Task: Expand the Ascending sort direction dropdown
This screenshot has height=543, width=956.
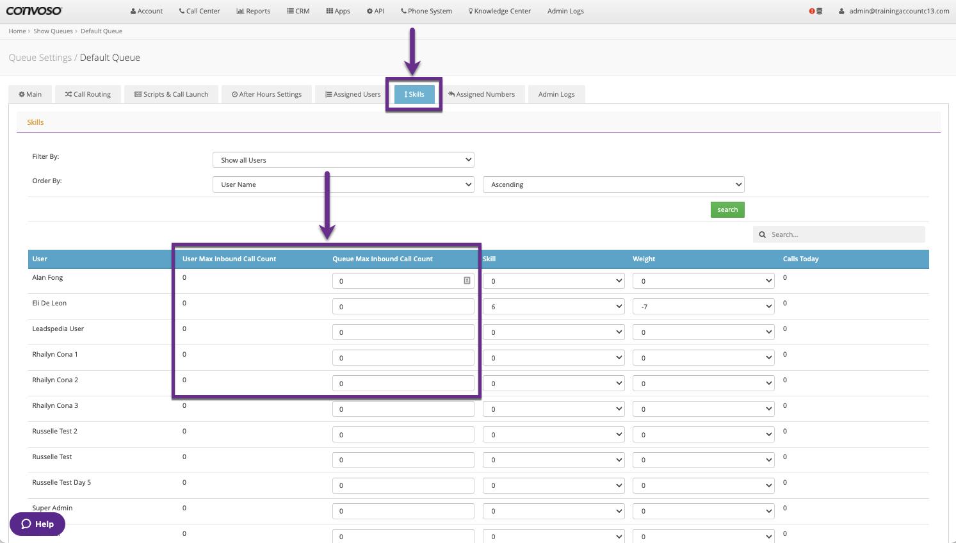Action: coord(613,184)
